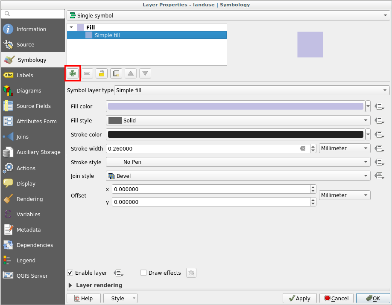
Task: Open the Stroke style dropdown
Action: tap(238, 162)
